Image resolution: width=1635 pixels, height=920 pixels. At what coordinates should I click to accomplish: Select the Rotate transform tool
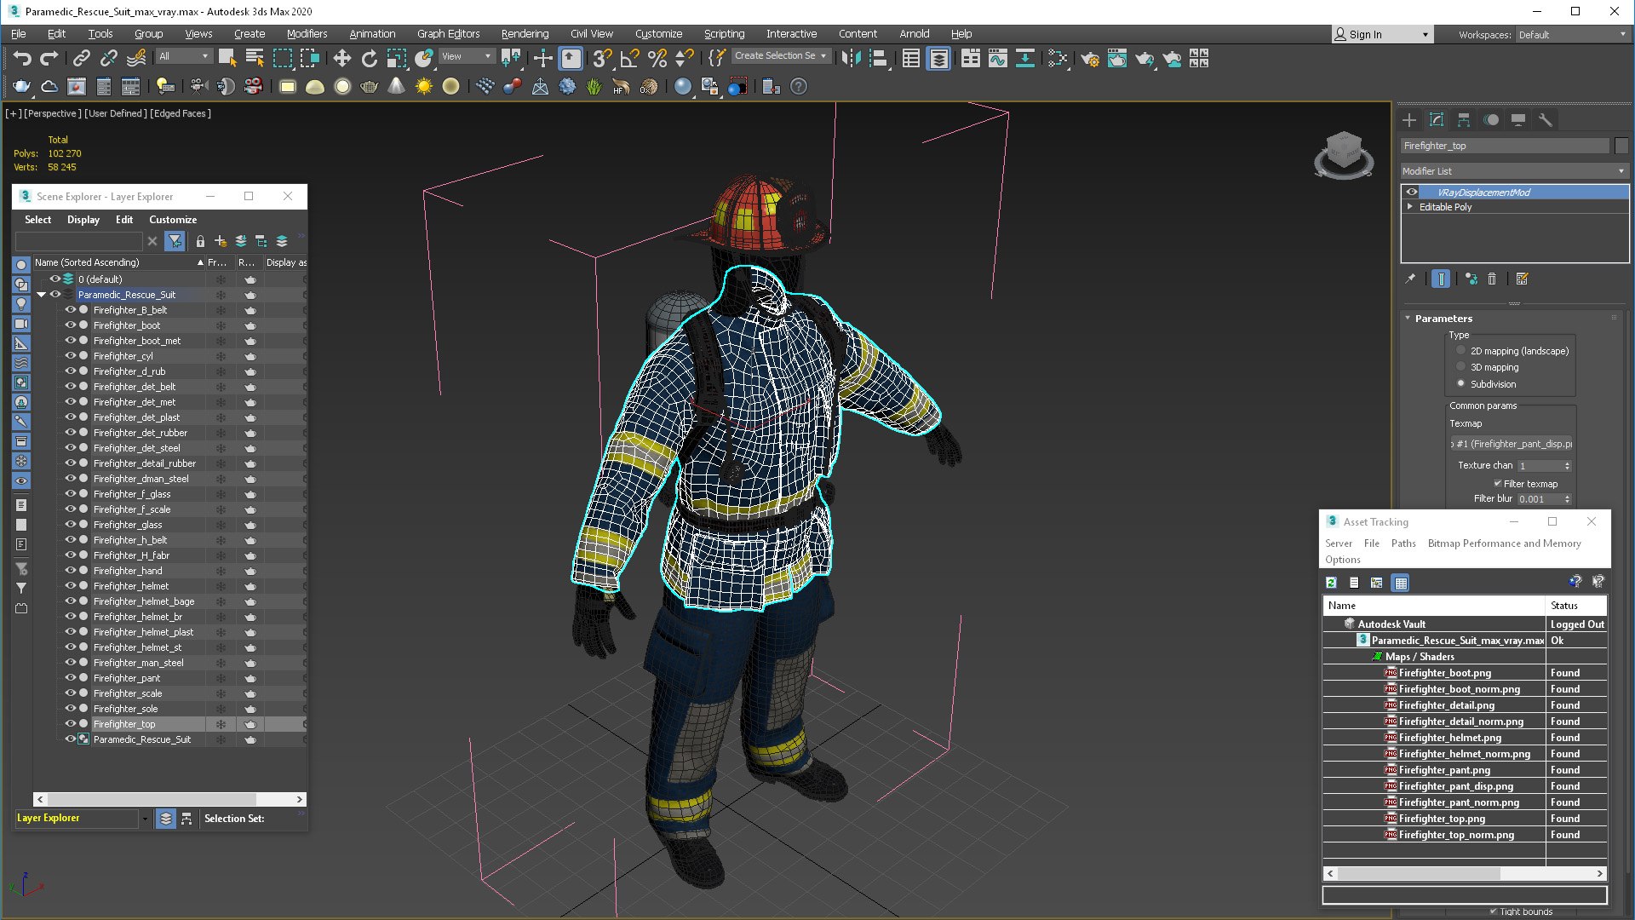coord(369,58)
